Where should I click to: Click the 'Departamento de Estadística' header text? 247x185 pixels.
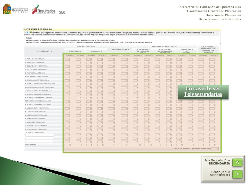pyautogui.click(x=219, y=19)
